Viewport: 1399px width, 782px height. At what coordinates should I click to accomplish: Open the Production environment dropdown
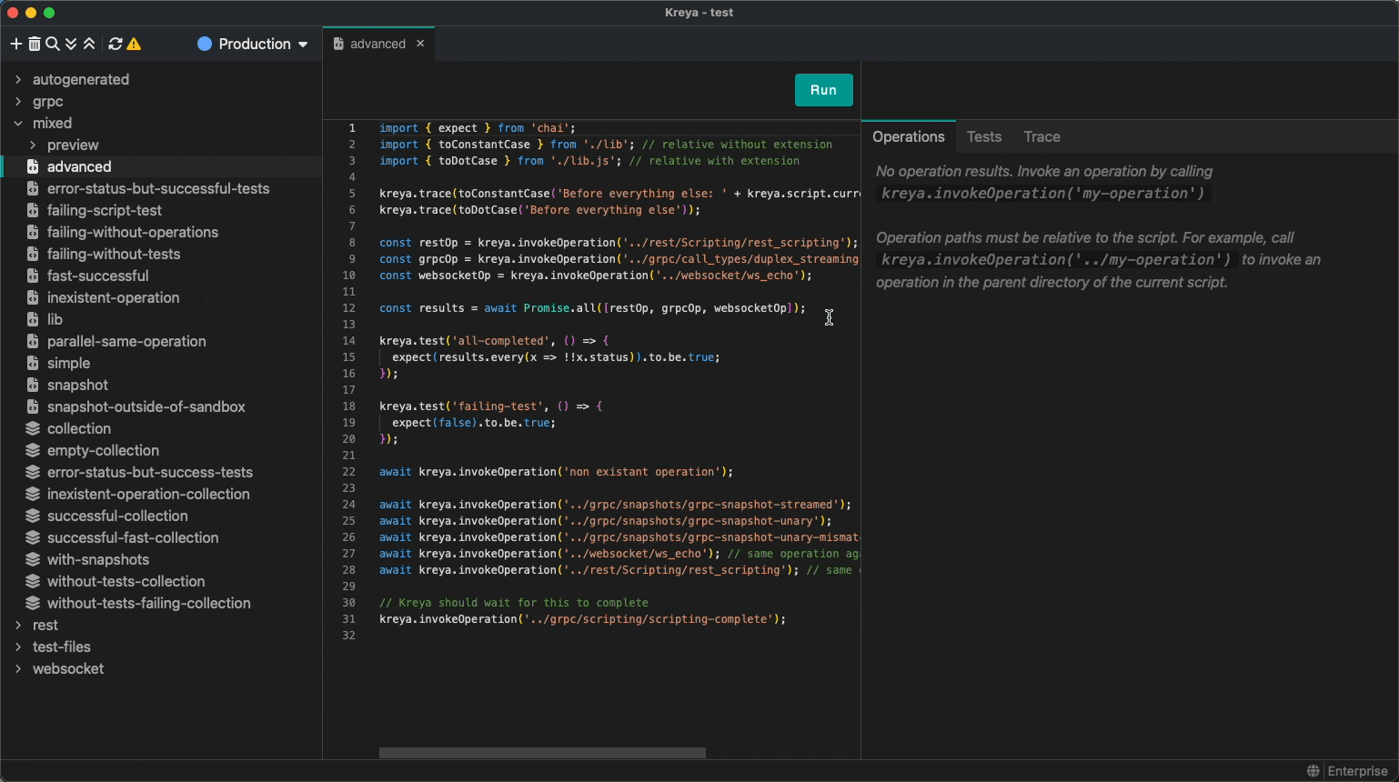coord(253,44)
